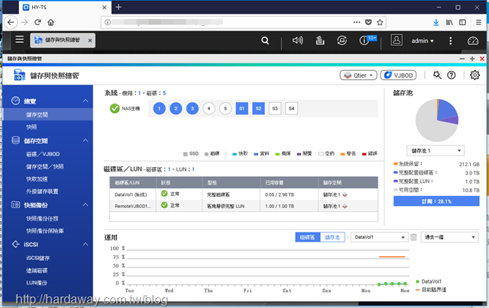
Task: Open storage manager settings gear icon
Action: click(474, 75)
